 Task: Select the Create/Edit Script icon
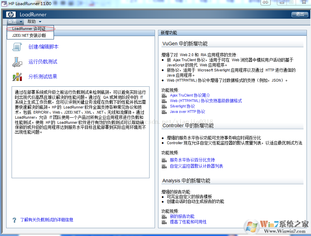tap(17, 47)
